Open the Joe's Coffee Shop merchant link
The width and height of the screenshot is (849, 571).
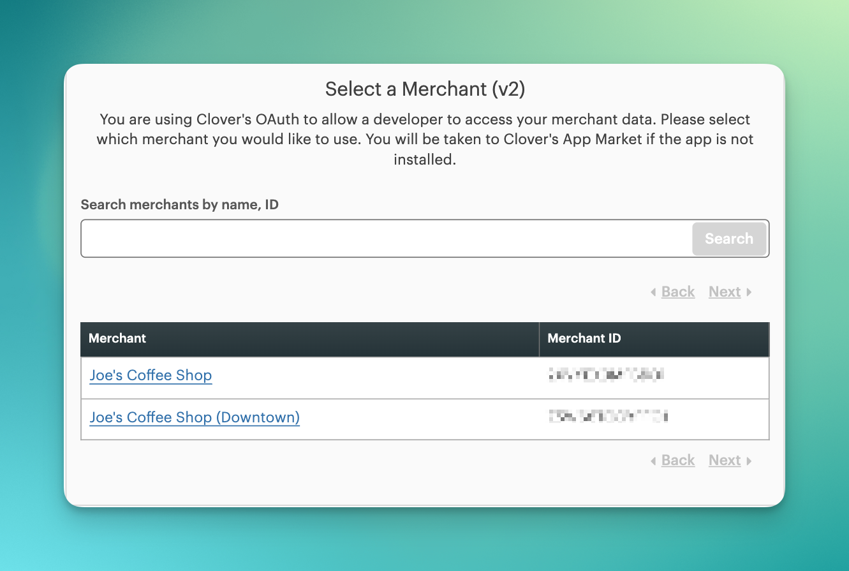(x=151, y=375)
